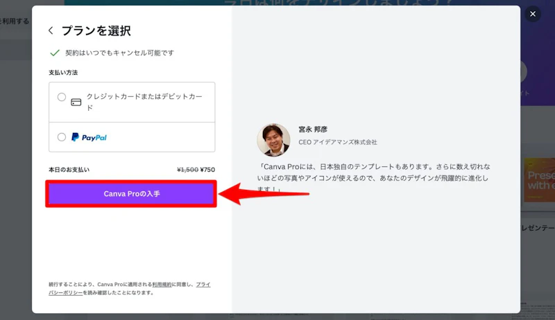Screen dimensions: 555x320
Task: Click the プランを選択 title
Action: 96,30
